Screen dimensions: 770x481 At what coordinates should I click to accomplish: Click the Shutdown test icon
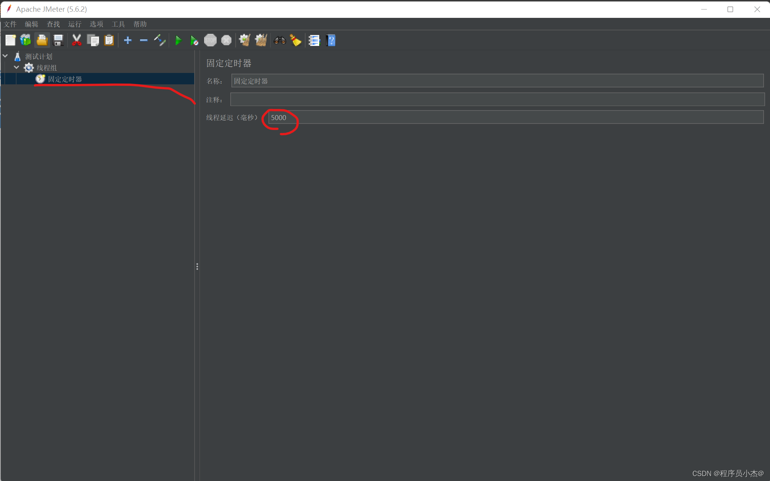[x=226, y=40]
